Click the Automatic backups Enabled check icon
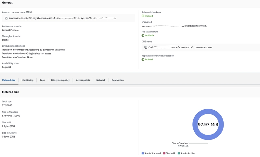 (143, 16)
